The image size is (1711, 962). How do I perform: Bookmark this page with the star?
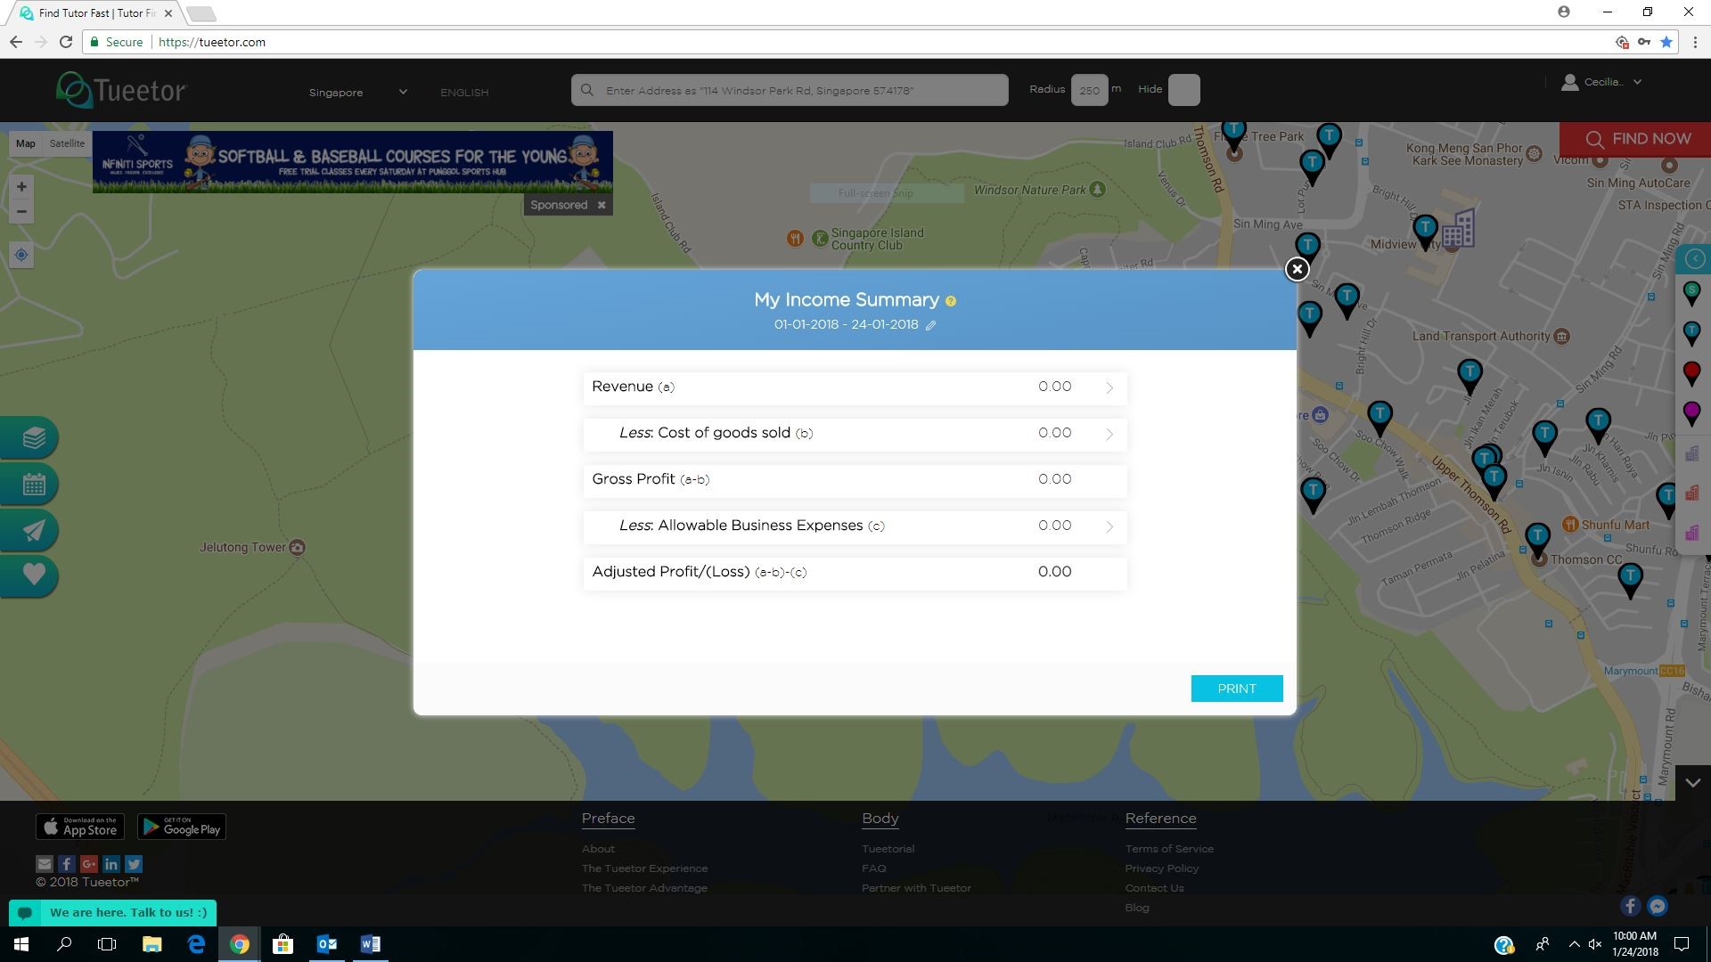[x=1666, y=42]
